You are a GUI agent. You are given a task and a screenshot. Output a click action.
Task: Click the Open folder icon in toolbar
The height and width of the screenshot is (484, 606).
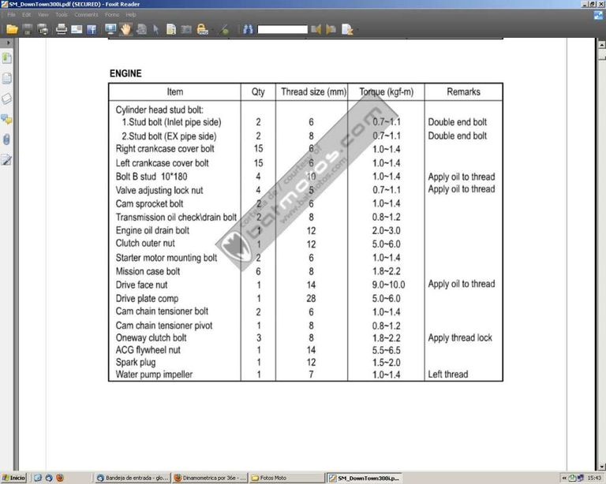[11, 29]
